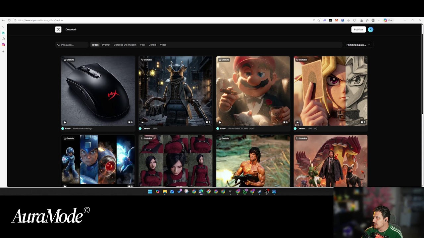
Task: Like the HyperX mouse card
Action: pyautogui.click(x=131, y=122)
